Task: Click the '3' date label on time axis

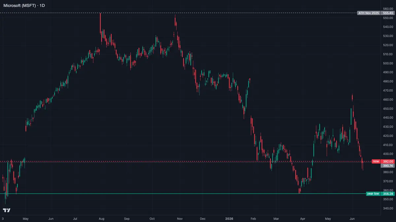Action: [3, 218]
